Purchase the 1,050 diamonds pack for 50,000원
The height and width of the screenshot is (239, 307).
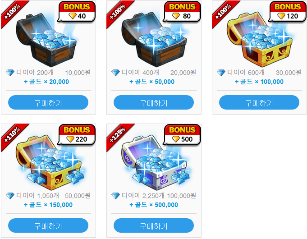pyautogui.click(x=48, y=225)
